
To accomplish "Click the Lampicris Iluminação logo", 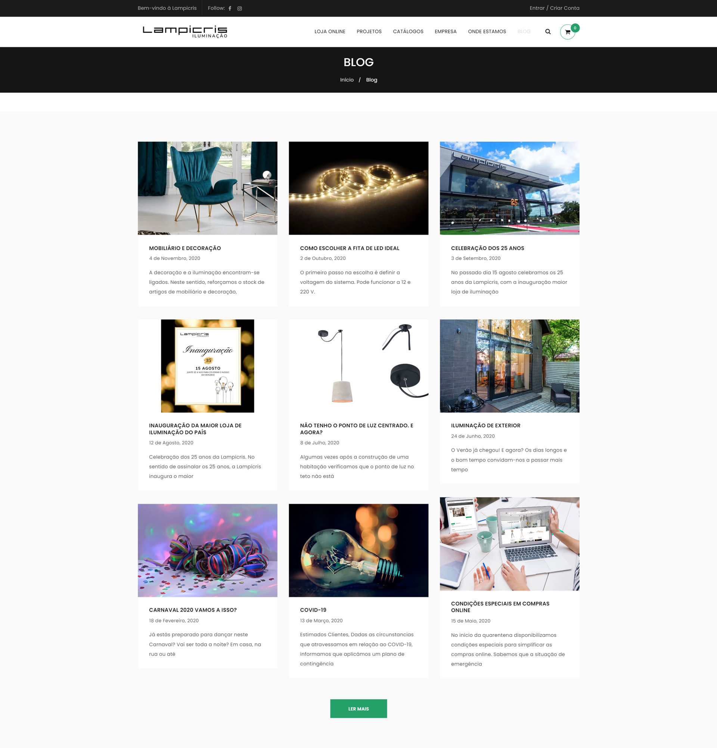I will pos(185,32).
